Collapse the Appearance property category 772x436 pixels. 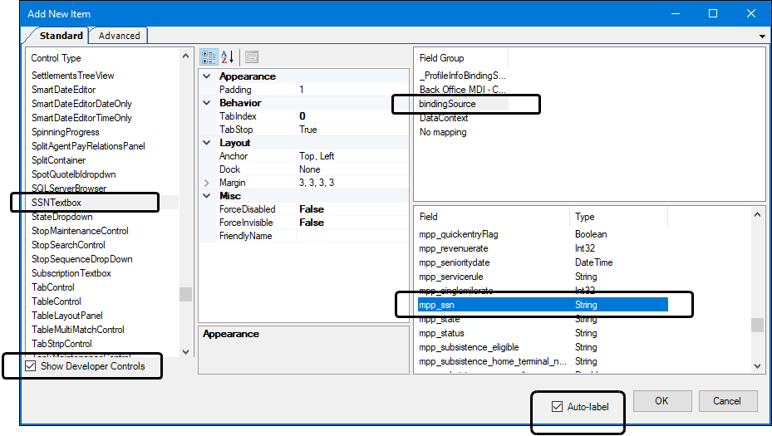tap(207, 76)
